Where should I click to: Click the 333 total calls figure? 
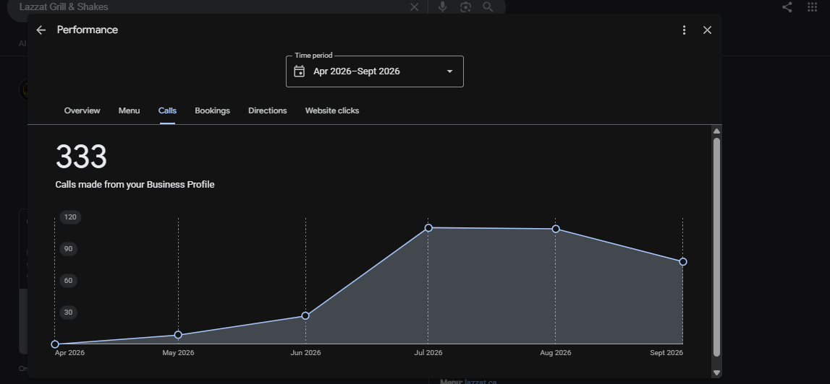point(81,157)
